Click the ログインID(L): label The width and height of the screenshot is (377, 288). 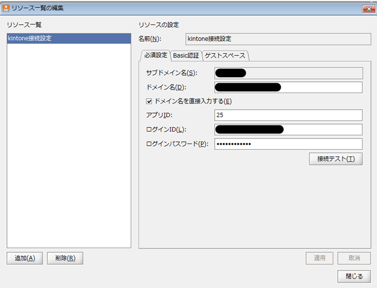tap(166, 130)
